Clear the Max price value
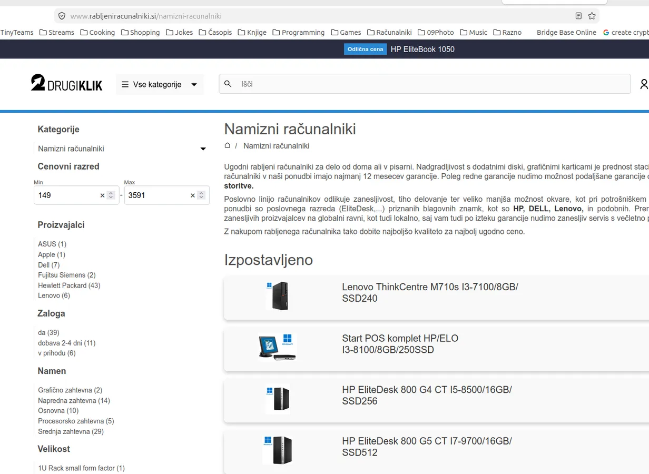Image resolution: width=649 pixels, height=474 pixels. [x=193, y=195]
